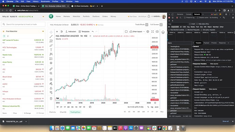Go to Portfolio page
This screenshot has height=132, width=235.
click(x=86, y=16)
